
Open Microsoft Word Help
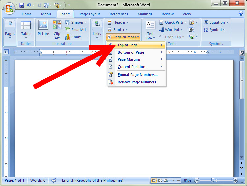pyautogui.click(x=241, y=13)
